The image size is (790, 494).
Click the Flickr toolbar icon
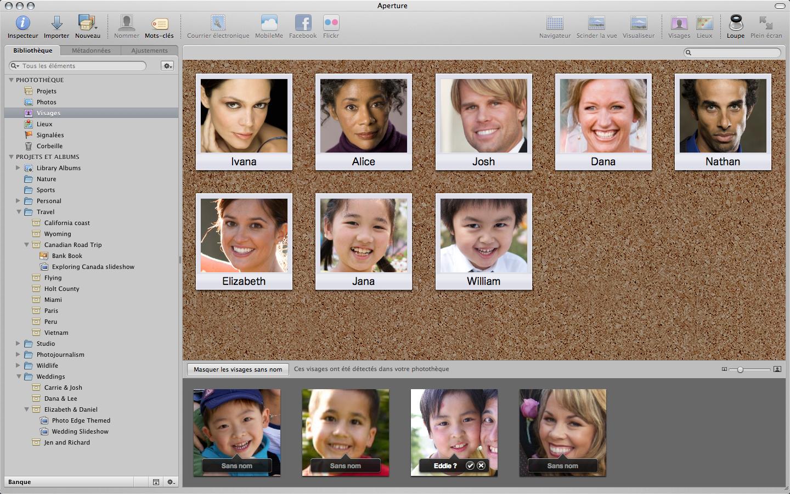click(x=331, y=23)
